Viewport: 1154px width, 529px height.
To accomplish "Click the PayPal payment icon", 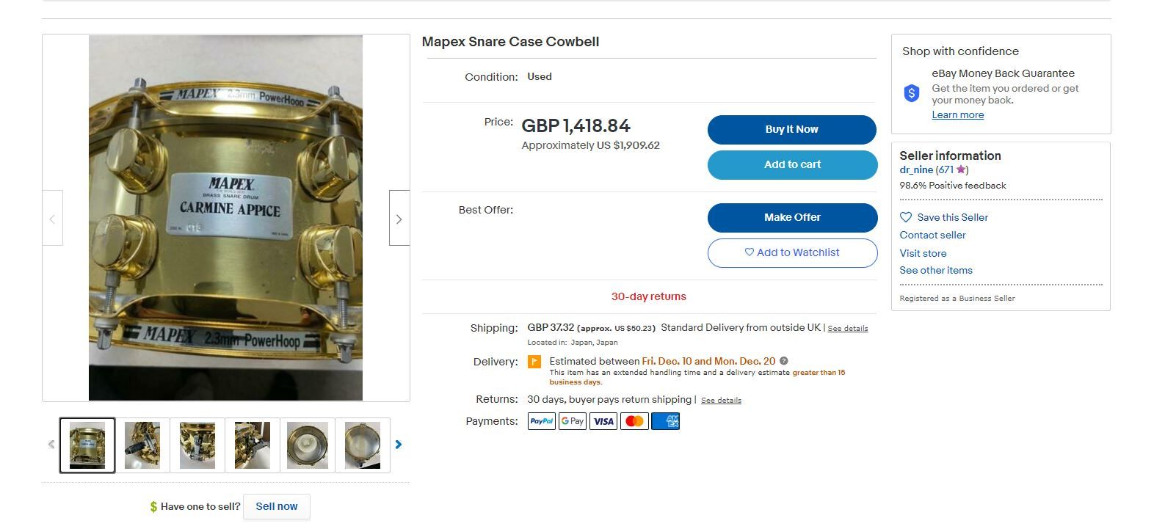I will point(541,420).
